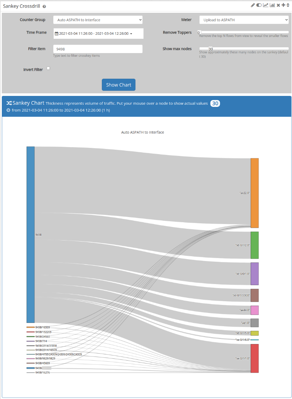Flip the toggle switch in header toolbar
292x399 pixels.
click(259, 5)
